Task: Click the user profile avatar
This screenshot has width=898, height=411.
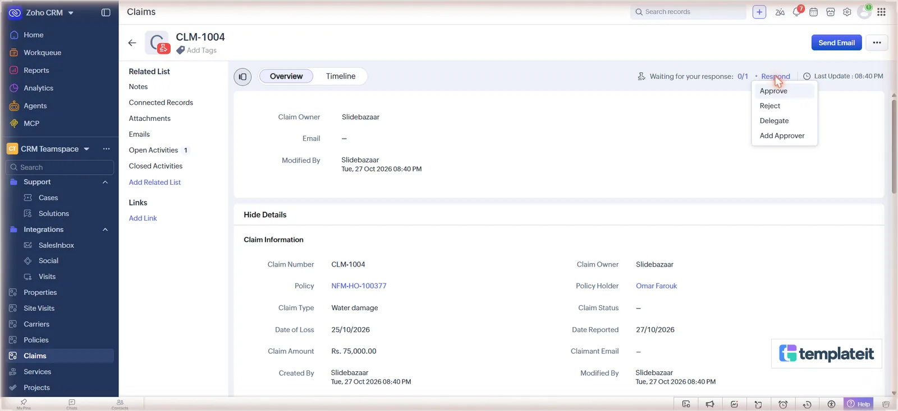Action: (x=864, y=12)
